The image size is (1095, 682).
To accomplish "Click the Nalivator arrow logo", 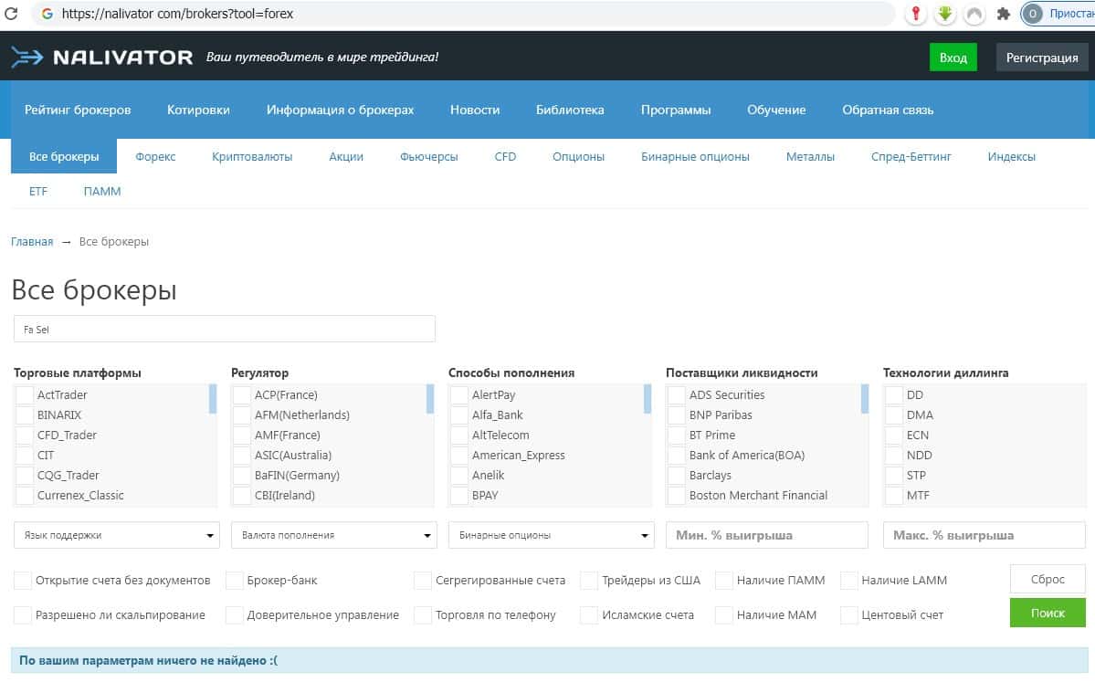I will (x=27, y=58).
